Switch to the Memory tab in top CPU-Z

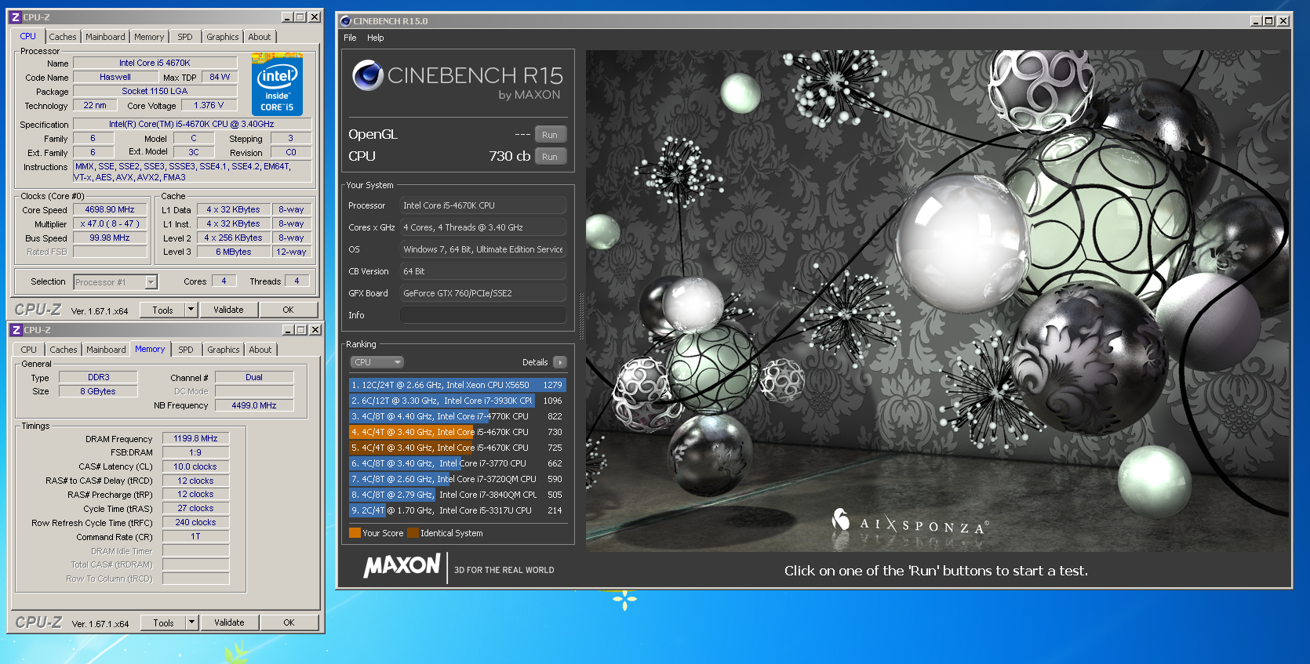(x=149, y=37)
